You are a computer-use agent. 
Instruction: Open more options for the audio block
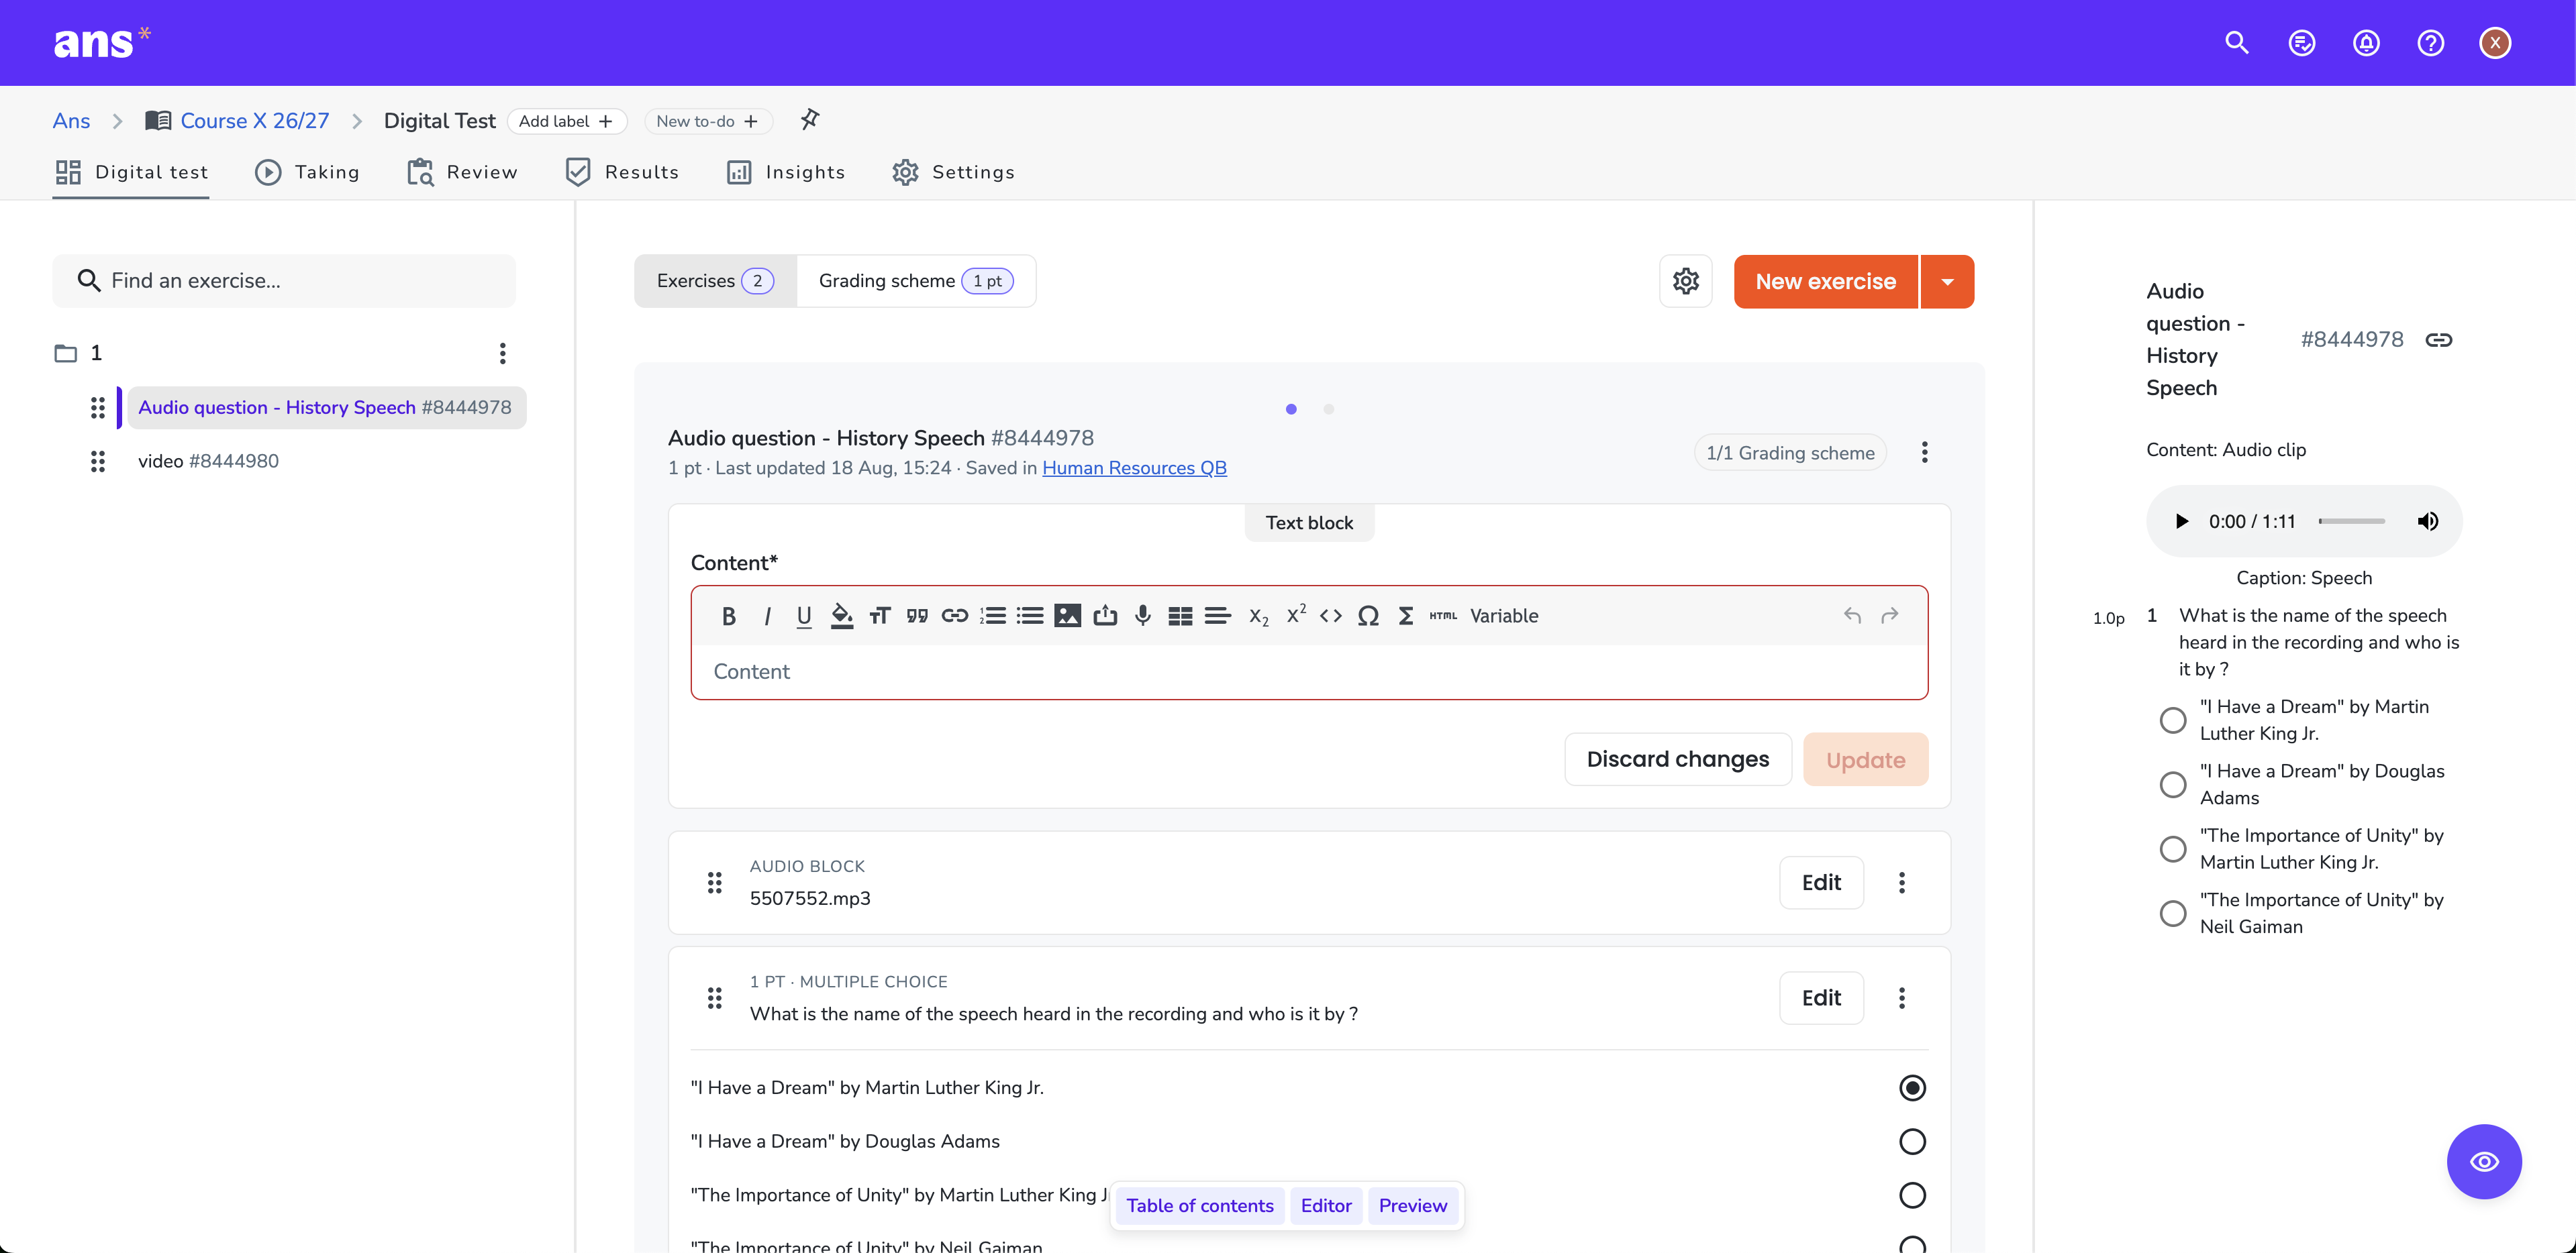[x=1902, y=882]
